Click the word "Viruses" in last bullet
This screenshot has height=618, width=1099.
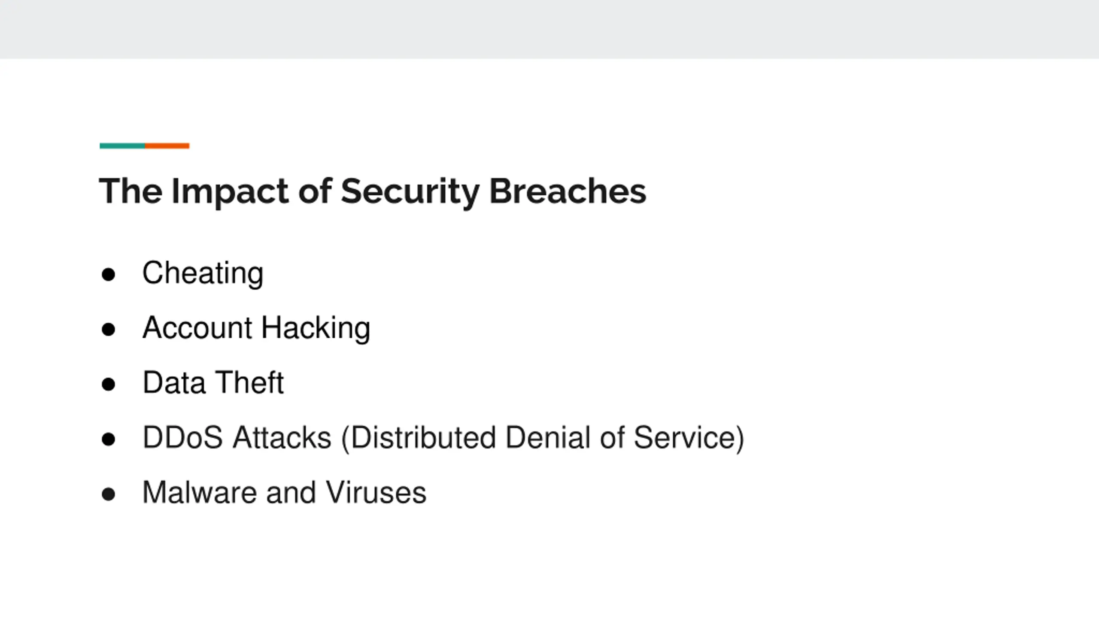pyautogui.click(x=376, y=492)
